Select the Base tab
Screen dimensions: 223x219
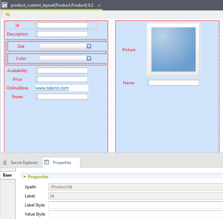7,175
